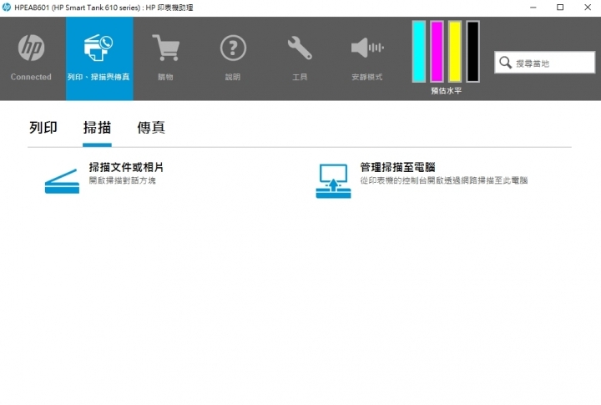
Task: Select 列印、掃描與傳真 printer icon
Action: [x=98, y=49]
